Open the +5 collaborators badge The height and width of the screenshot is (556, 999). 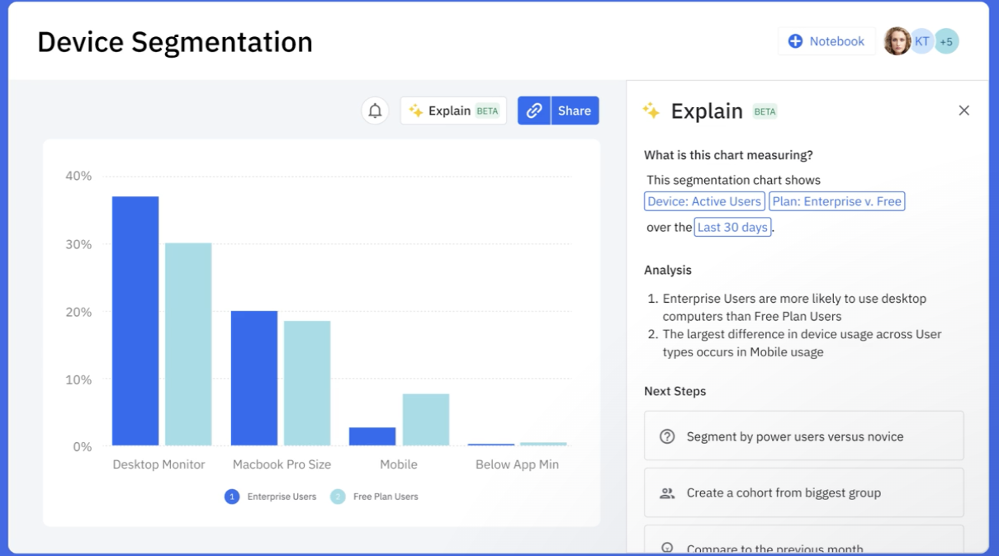(x=945, y=40)
